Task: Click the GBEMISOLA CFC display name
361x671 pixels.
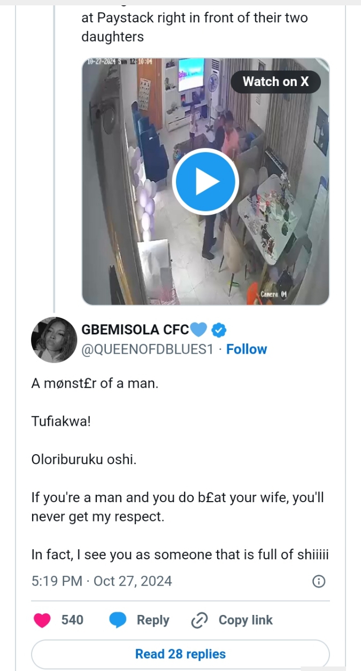Action: [135, 330]
